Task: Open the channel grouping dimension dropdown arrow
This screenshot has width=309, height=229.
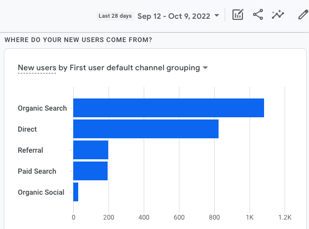Action: click(x=205, y=68)
